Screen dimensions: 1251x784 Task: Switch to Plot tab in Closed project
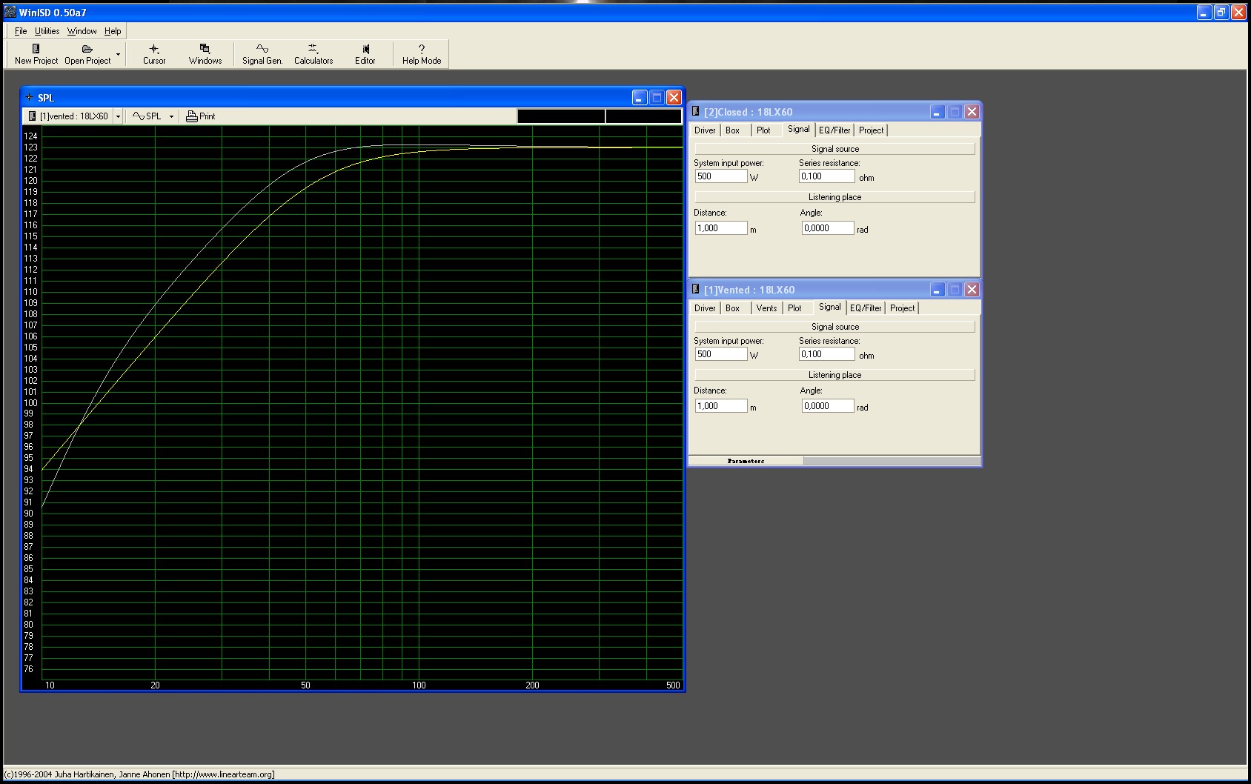point(763,130)
